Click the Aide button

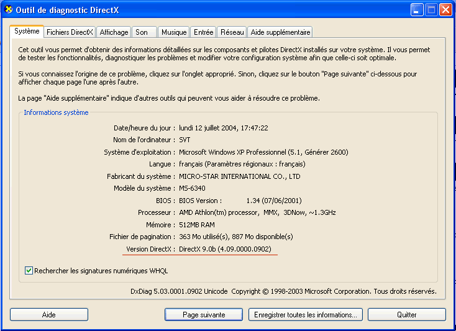coord(49,314)
